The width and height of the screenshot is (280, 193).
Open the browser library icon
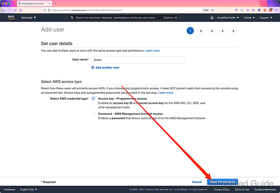(248, 10)
